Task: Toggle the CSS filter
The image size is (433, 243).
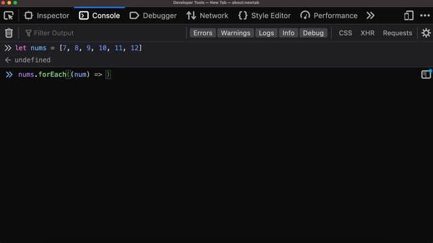Action: (345, 33)
